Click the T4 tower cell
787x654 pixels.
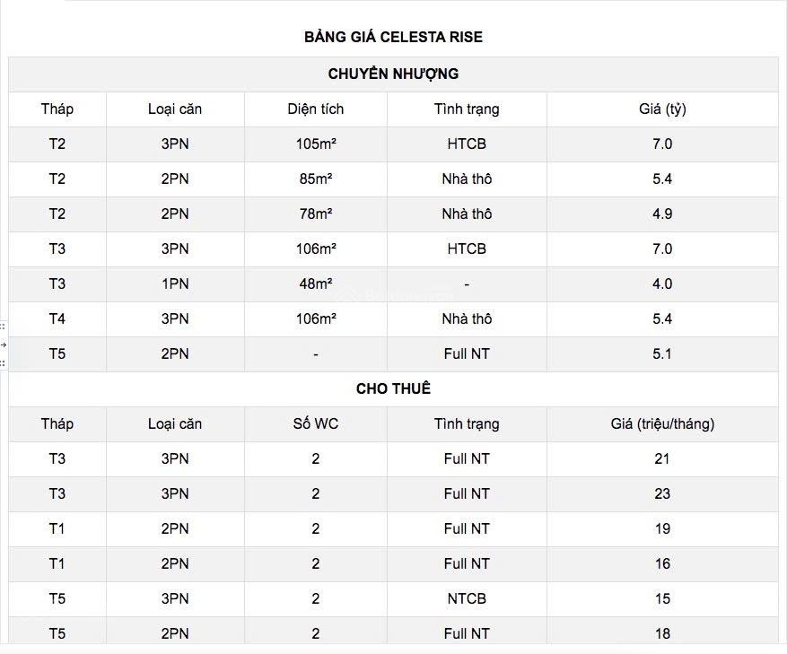[x=57, y=319]
